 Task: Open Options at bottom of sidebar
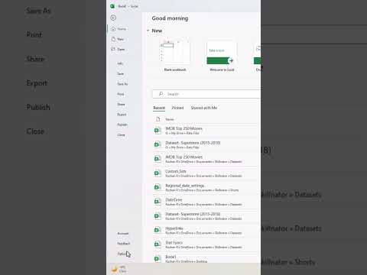(x=122, y=254)
